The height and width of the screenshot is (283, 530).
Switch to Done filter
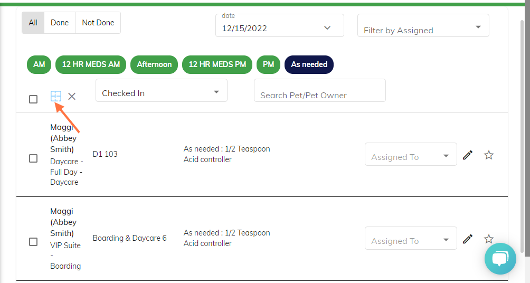60,23
